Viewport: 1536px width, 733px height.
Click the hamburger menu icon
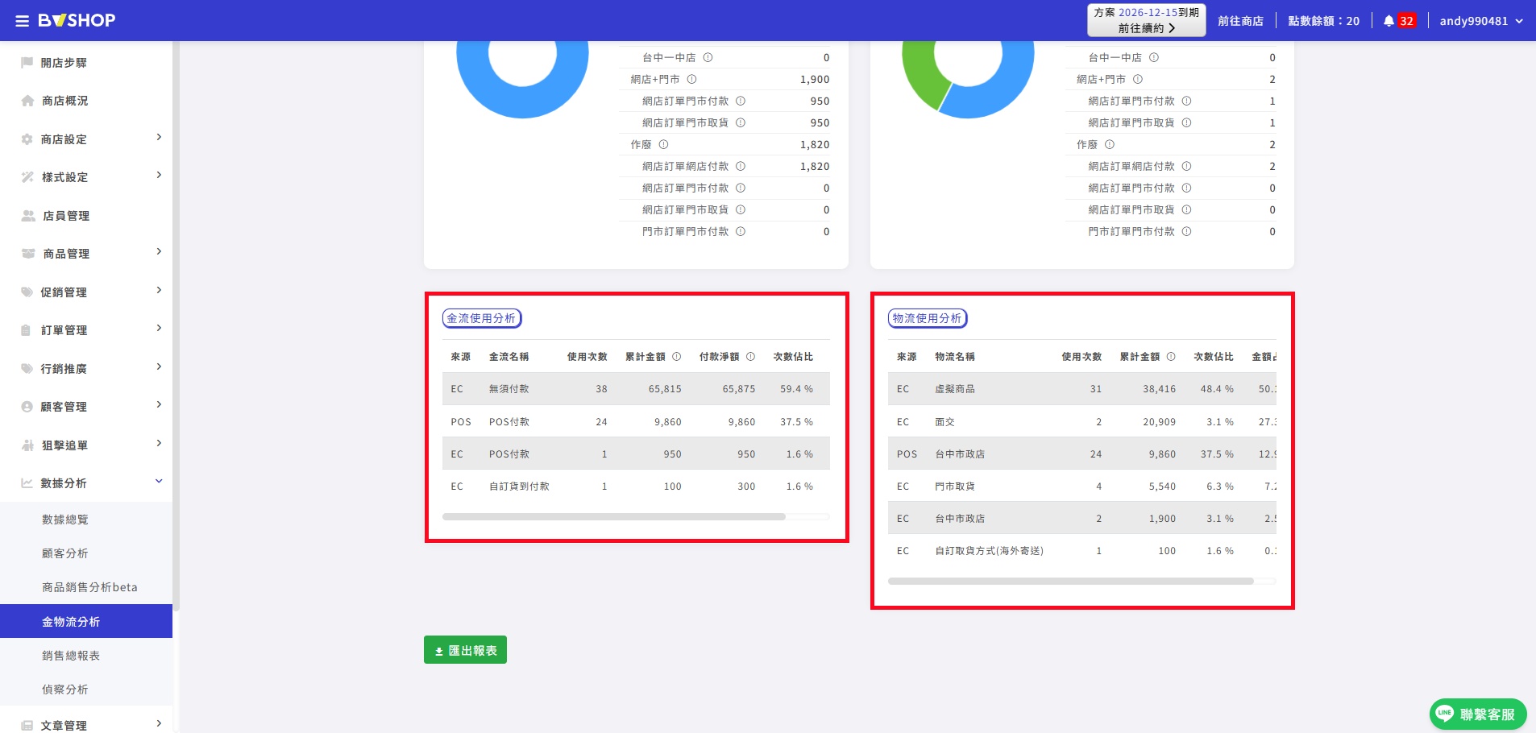coord(22,21)
